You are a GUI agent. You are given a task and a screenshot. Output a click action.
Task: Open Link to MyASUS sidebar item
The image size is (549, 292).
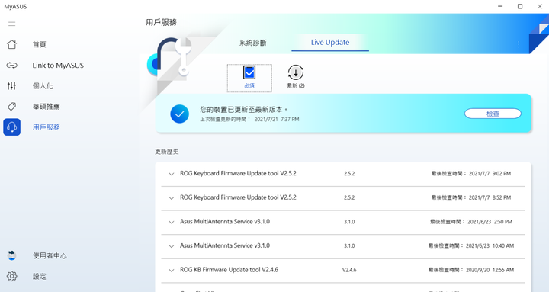pos(58,65)
